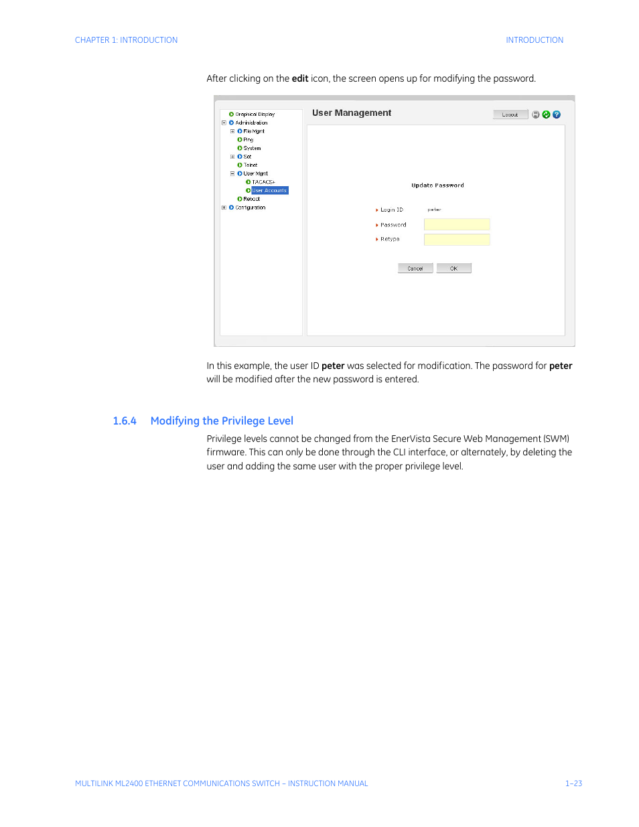The height and width of the screenshot is (827, 639).
Task: Click the green icon beside Telnet
Action: 240,165
